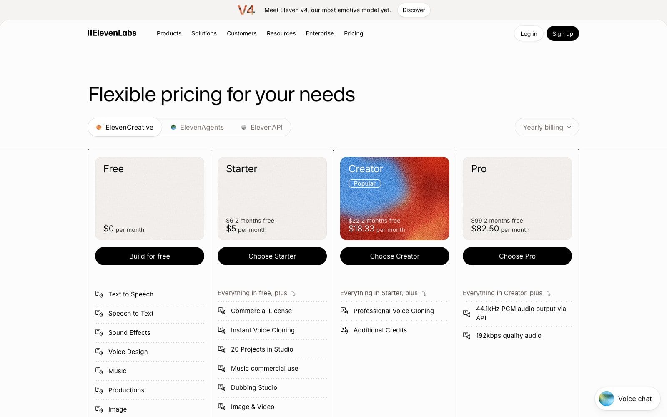Click the icon beside Instant Voice Cloning

tap(221, 330)
